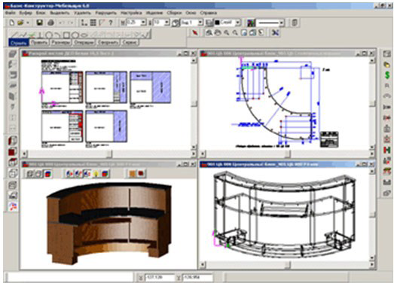Click the black layer color swatch
Screen dimensions: 394x283
pyautogui.click(x=218, y=23)
